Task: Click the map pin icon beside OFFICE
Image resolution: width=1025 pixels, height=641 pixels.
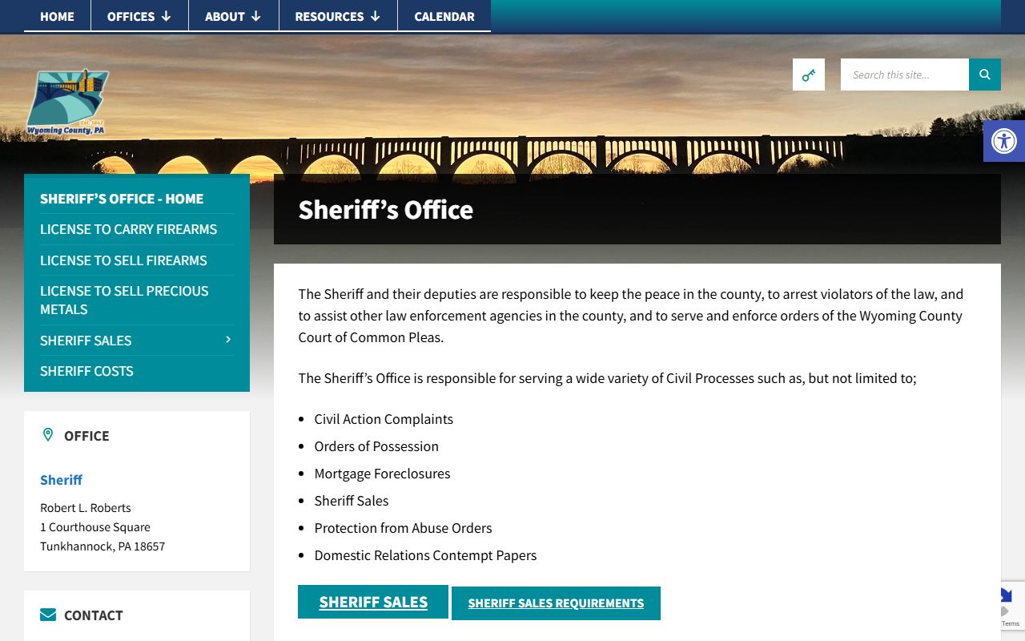Action: click(x=48, y=435)
